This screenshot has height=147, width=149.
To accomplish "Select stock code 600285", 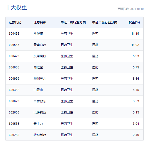I will 14,135.
